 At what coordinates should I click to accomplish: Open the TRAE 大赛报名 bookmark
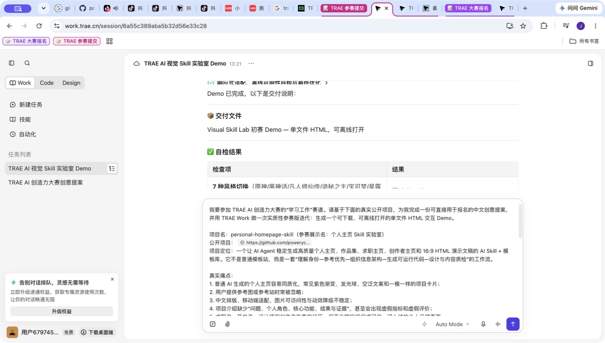pyautogui.click(x=26, y=41)
